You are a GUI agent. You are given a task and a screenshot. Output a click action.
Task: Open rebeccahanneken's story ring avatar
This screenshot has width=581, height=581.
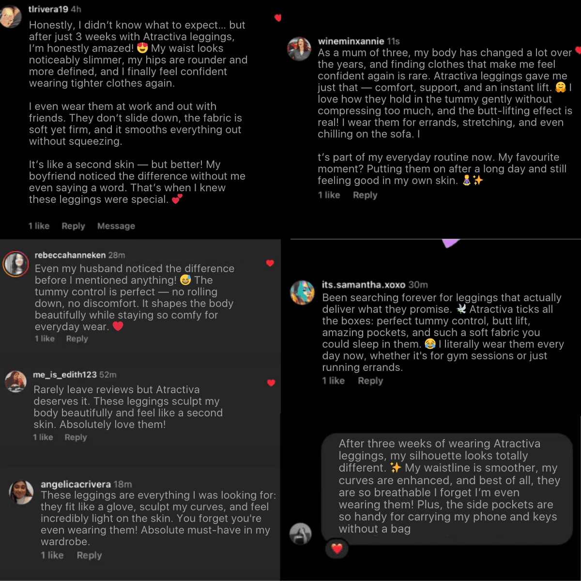pyautogui.click(x=15, y=264)
